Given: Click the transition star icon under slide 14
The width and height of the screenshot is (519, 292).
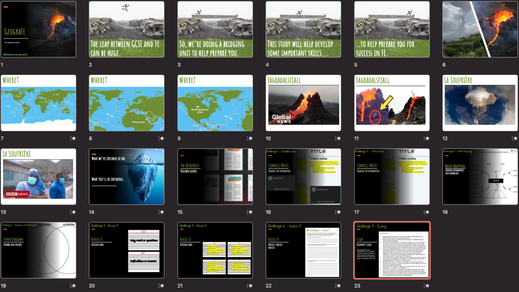Looking at the screenshot, I should [161, 212].
